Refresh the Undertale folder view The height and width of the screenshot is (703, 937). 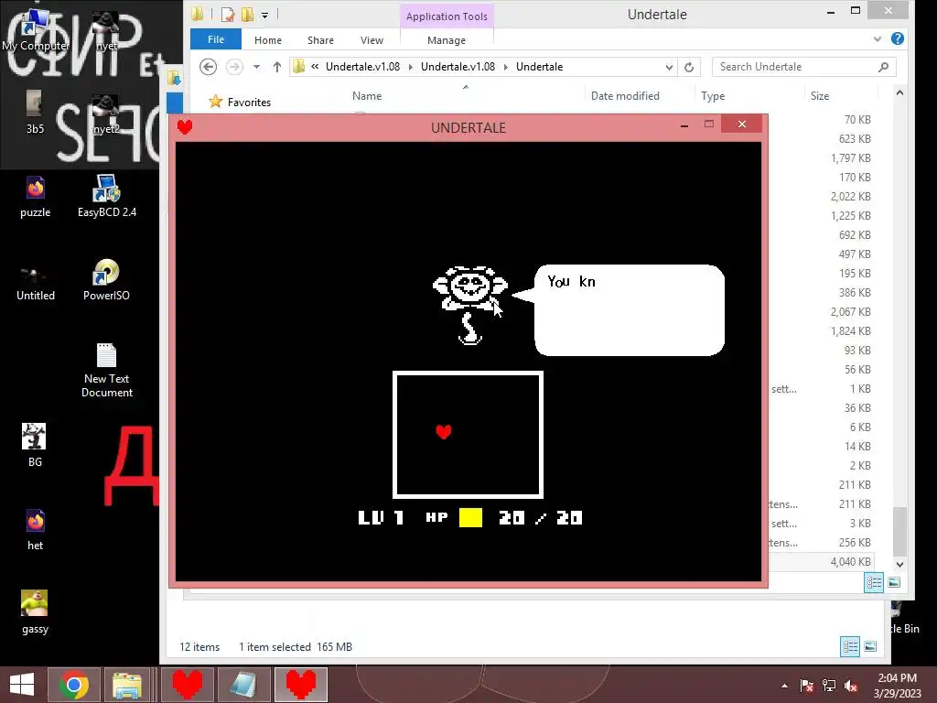(689, 67)
